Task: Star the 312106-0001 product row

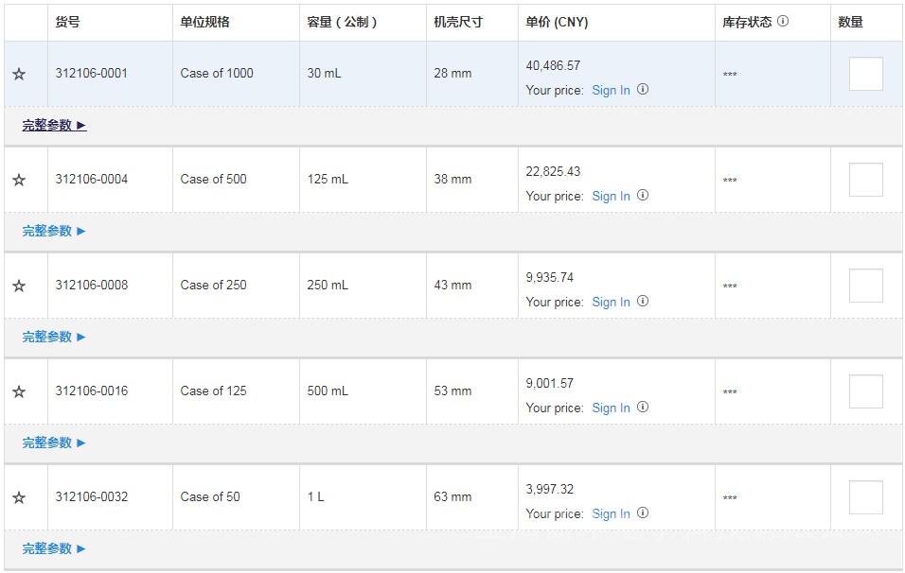Action: 19,74
